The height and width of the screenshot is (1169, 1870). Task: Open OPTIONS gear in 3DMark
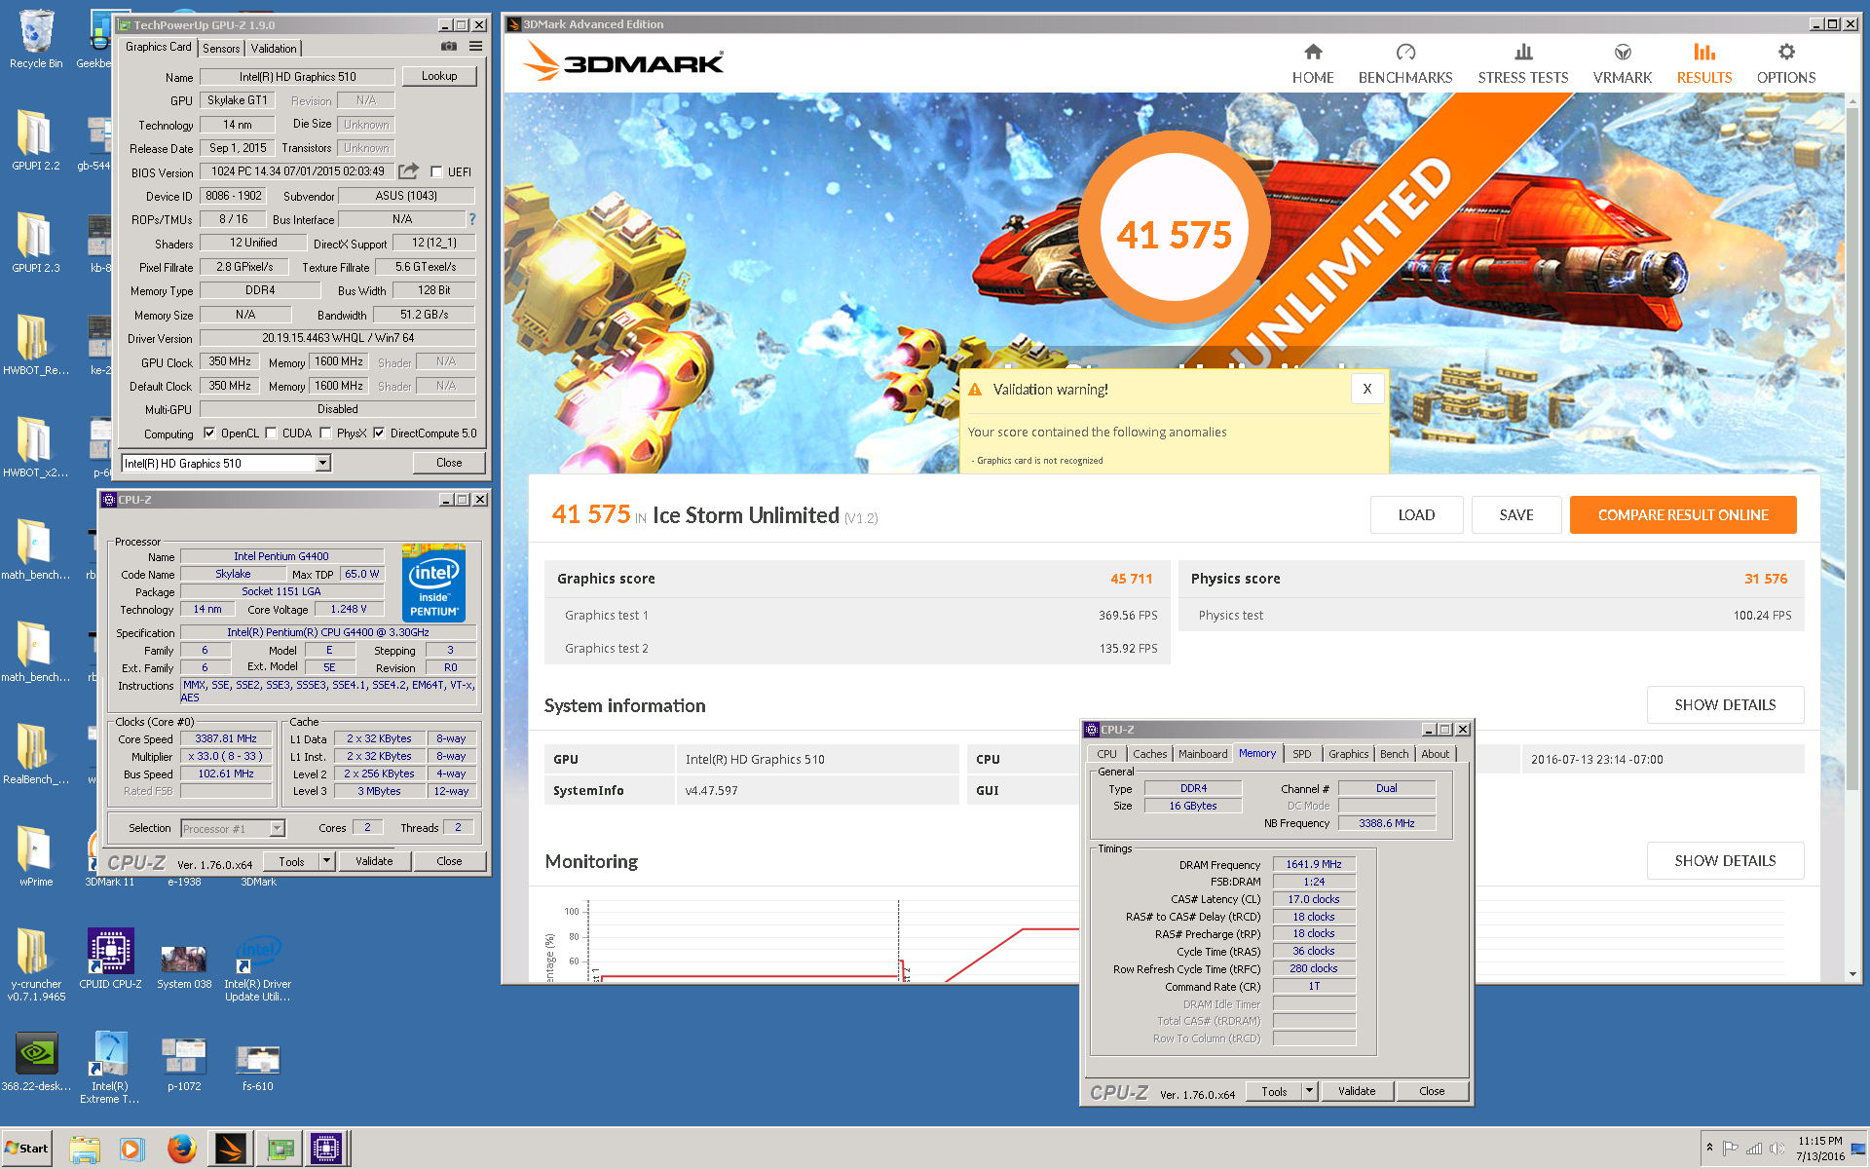pos(1785,64)
